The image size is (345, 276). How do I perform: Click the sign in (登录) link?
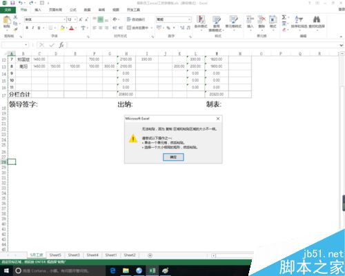point(342,9)
